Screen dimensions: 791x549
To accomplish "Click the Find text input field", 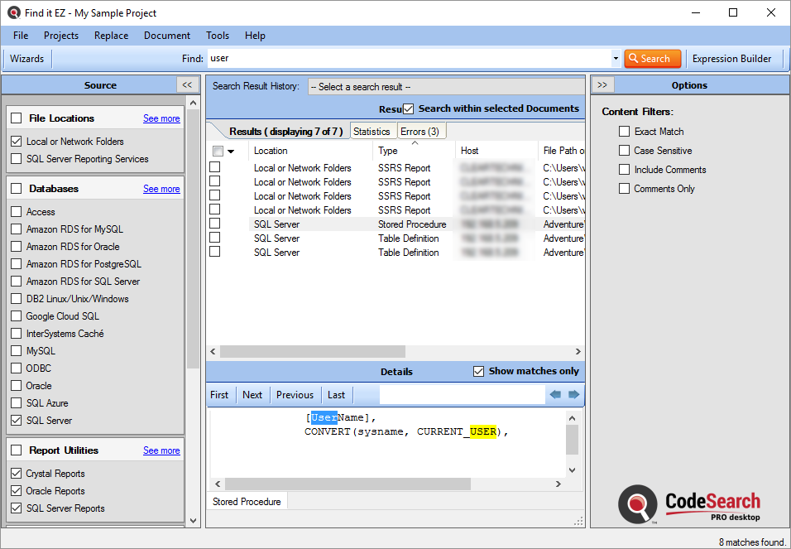I will click(x=409, y=59).
